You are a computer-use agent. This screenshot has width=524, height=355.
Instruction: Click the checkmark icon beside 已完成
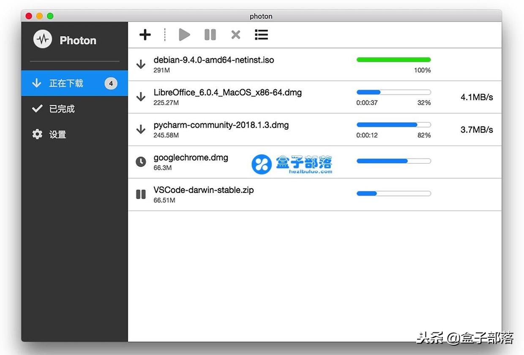pyautogui.click(x=37, y=109)
